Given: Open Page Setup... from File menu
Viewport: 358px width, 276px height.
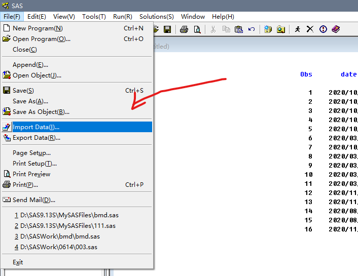Looking at the screenshot, I should point(77,153).
